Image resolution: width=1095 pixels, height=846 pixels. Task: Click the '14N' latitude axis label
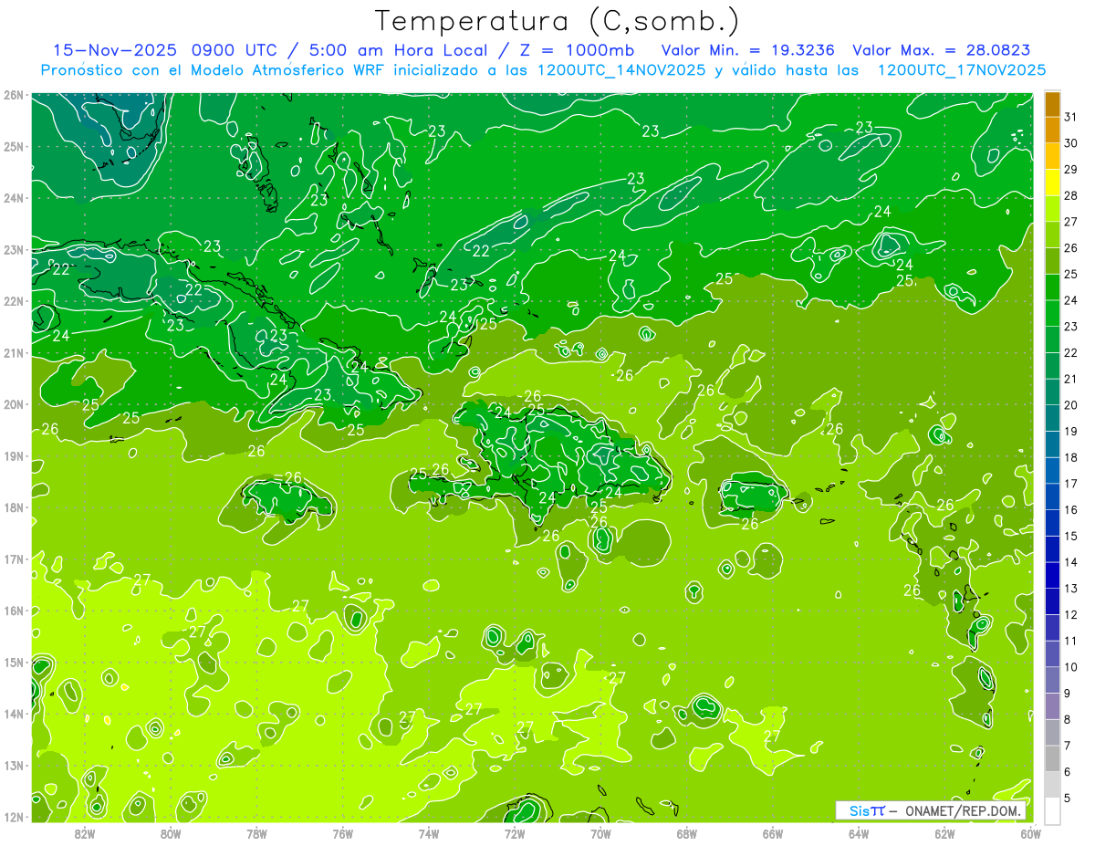tap(14, 714)
